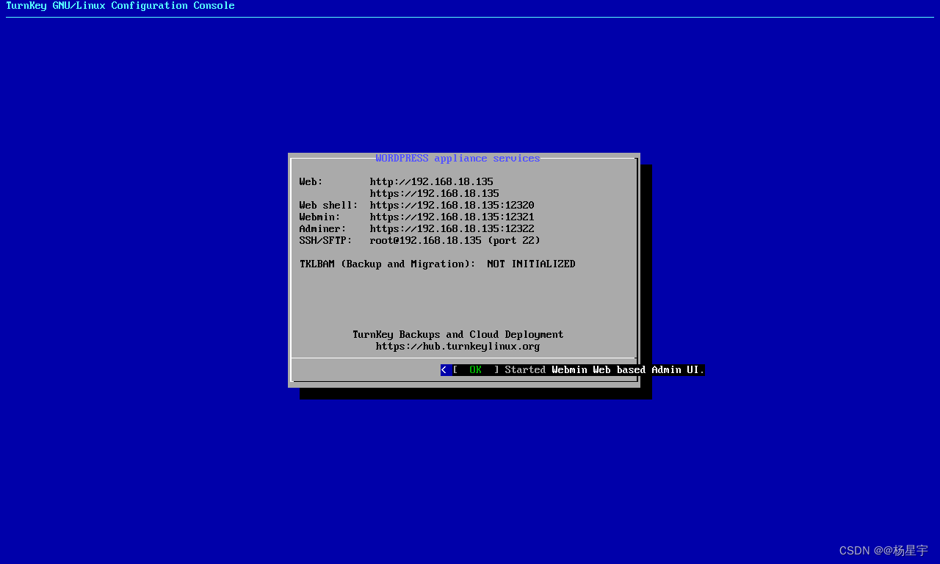Select the Adminer URL ending in 12322

452,228
